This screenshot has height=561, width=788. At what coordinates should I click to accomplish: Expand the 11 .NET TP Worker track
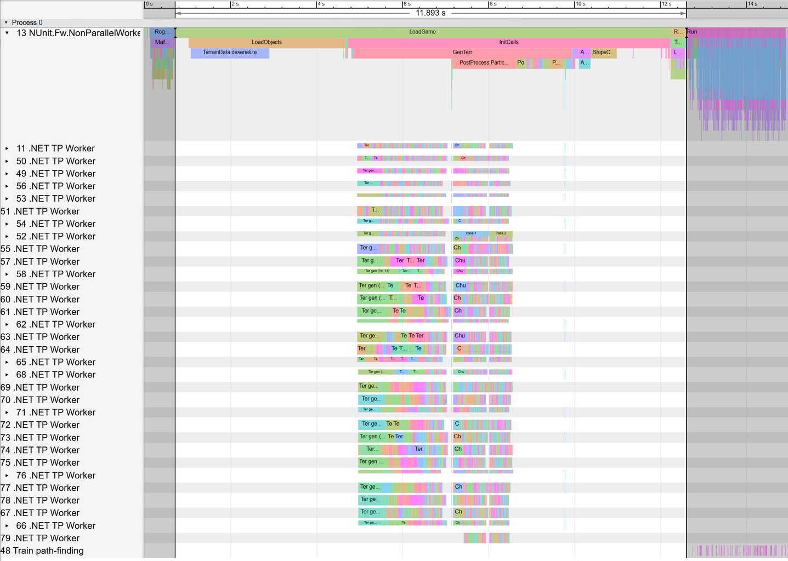tap(7, 148)
